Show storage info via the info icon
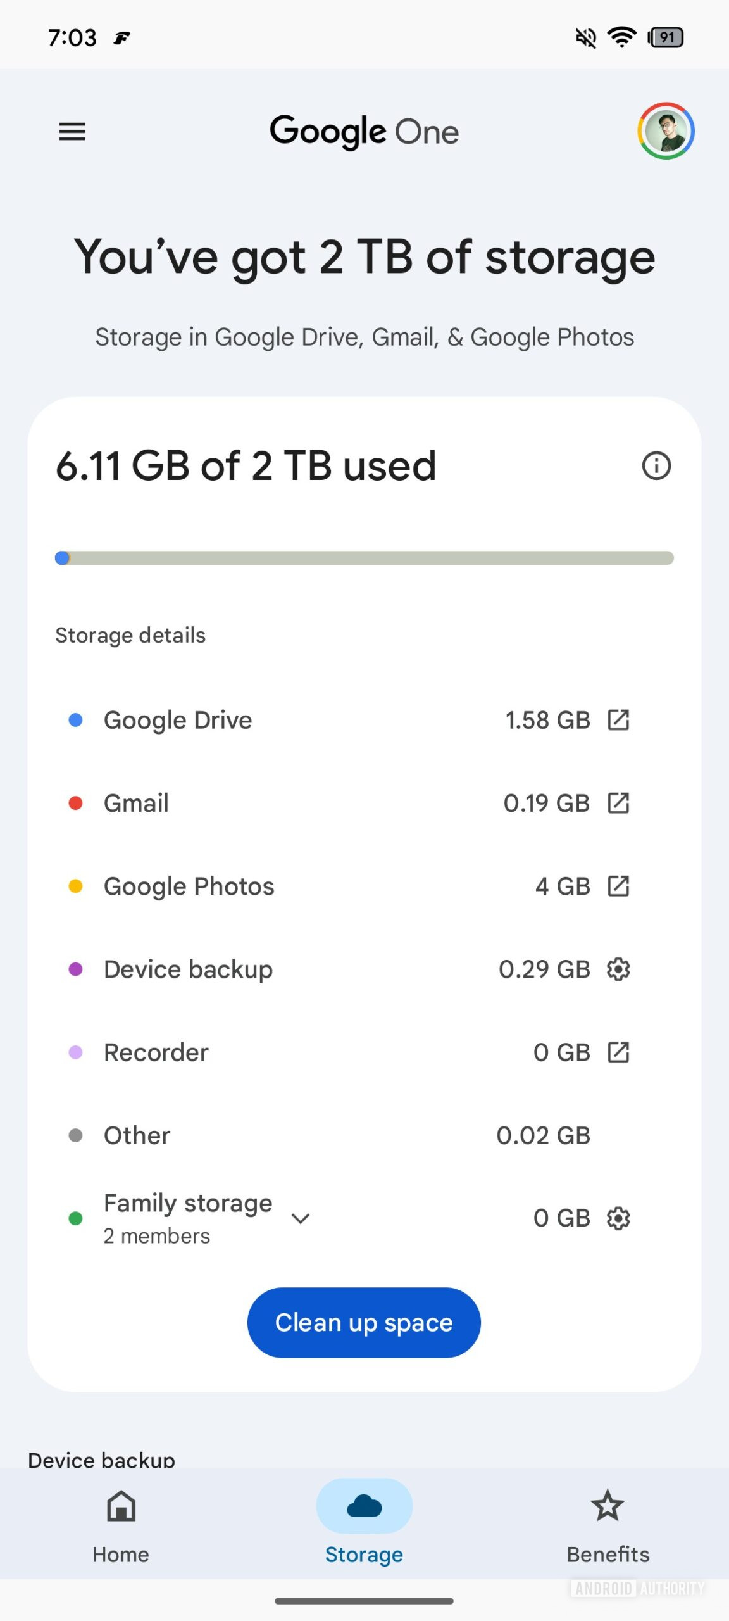The image size is (729, 1621). click(656, 466)
